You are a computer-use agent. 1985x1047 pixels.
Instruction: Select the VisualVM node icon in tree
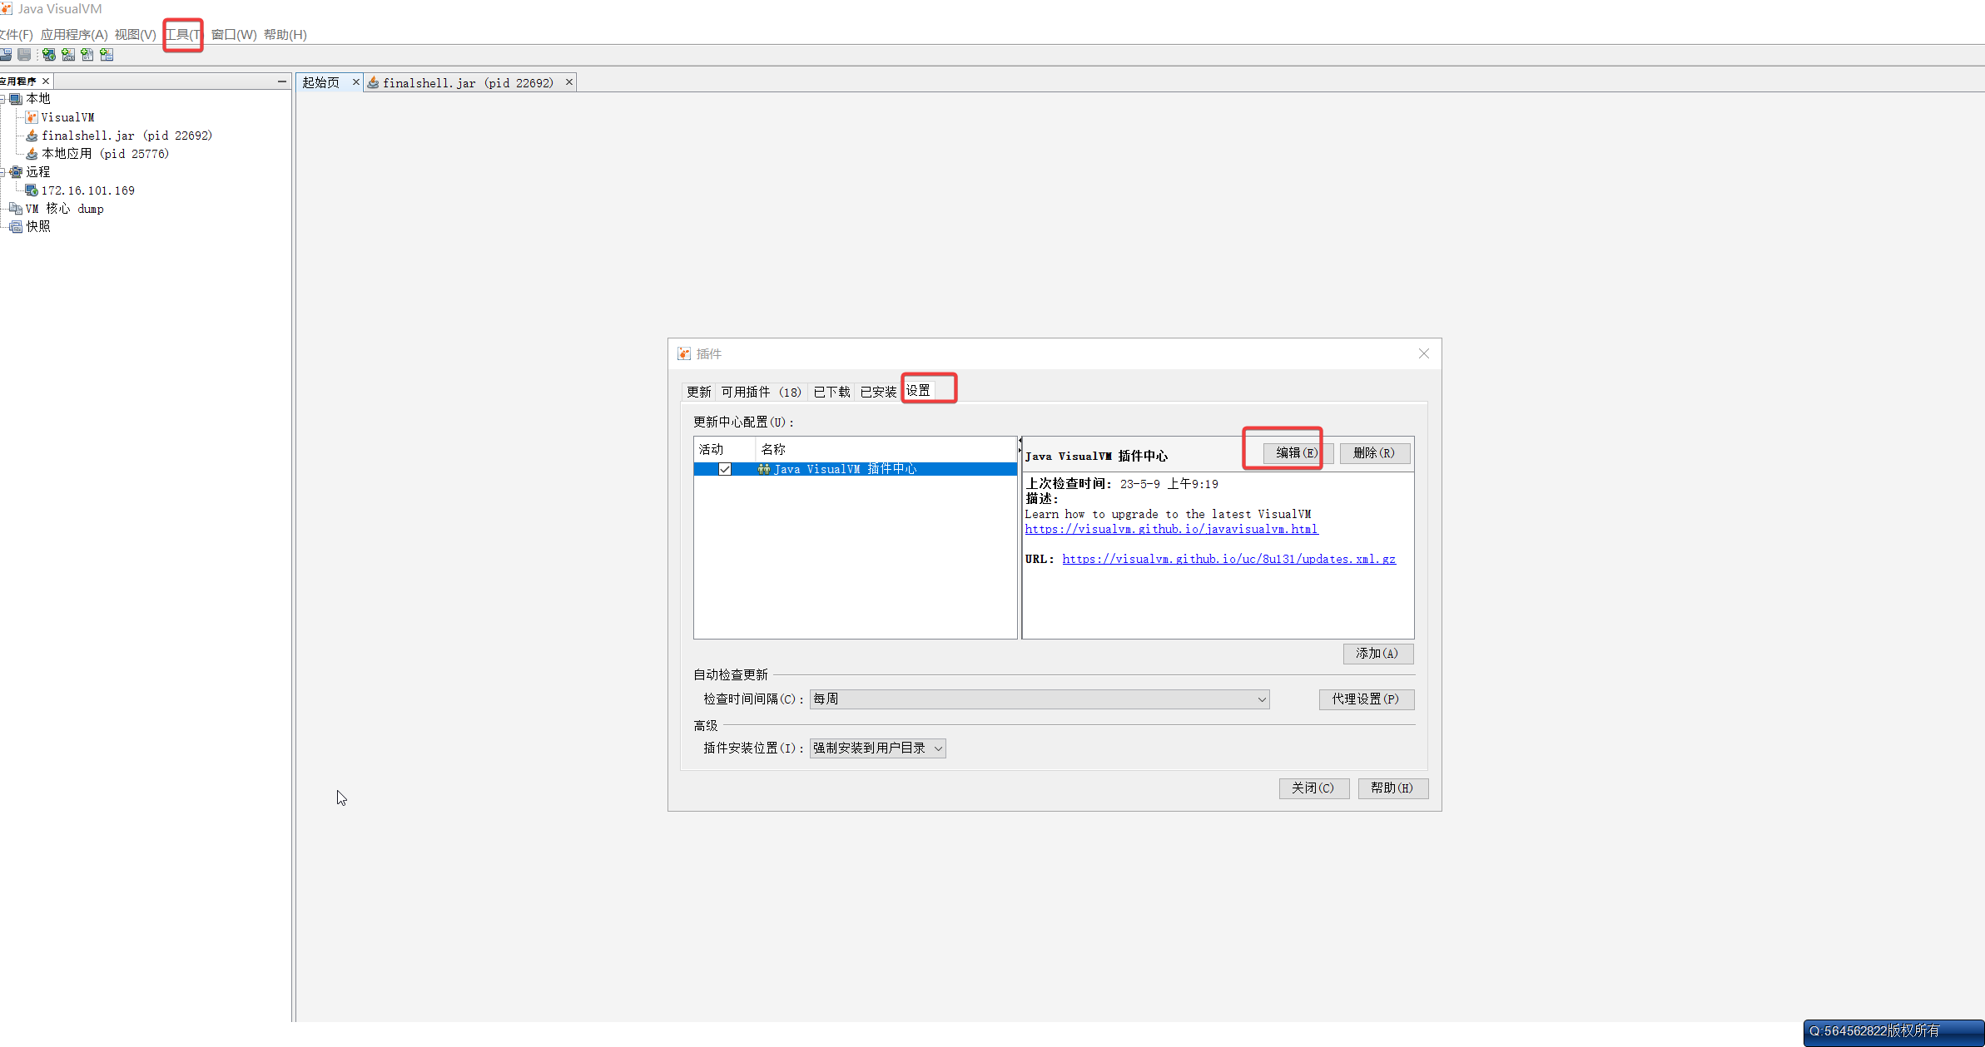point(32,117)
